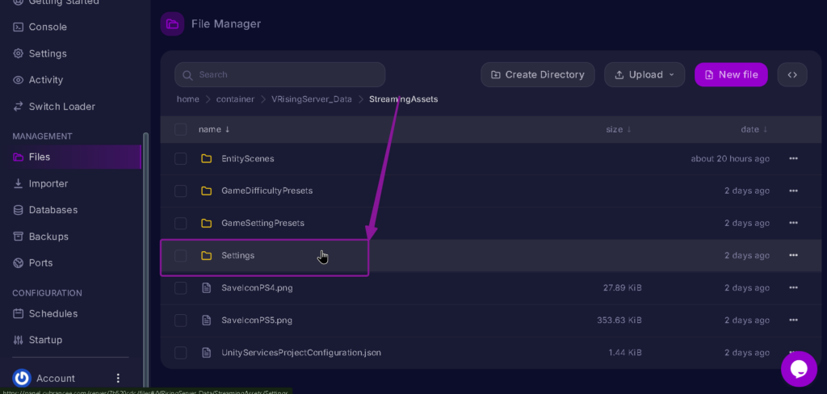827x394 pixels.
Task: Open EntityScenes row three-dot menu
Action: click(793, 158)
